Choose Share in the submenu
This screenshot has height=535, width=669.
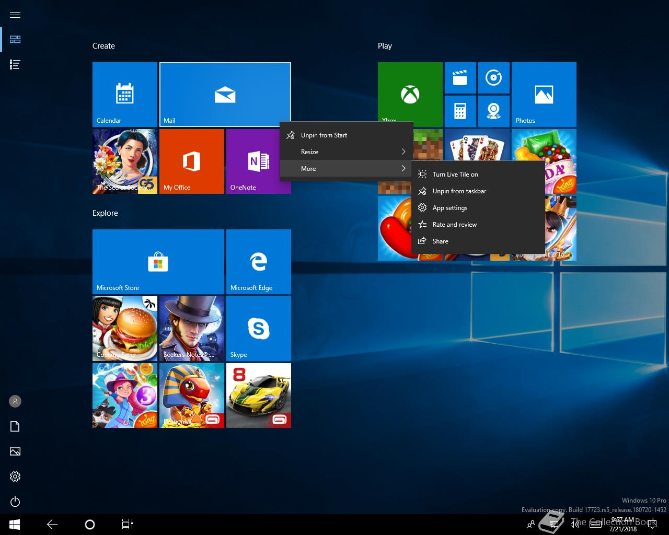click(478, 241)
